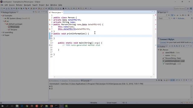
Task: Select Person.java in Package Explorer
Action: [15, 27]
